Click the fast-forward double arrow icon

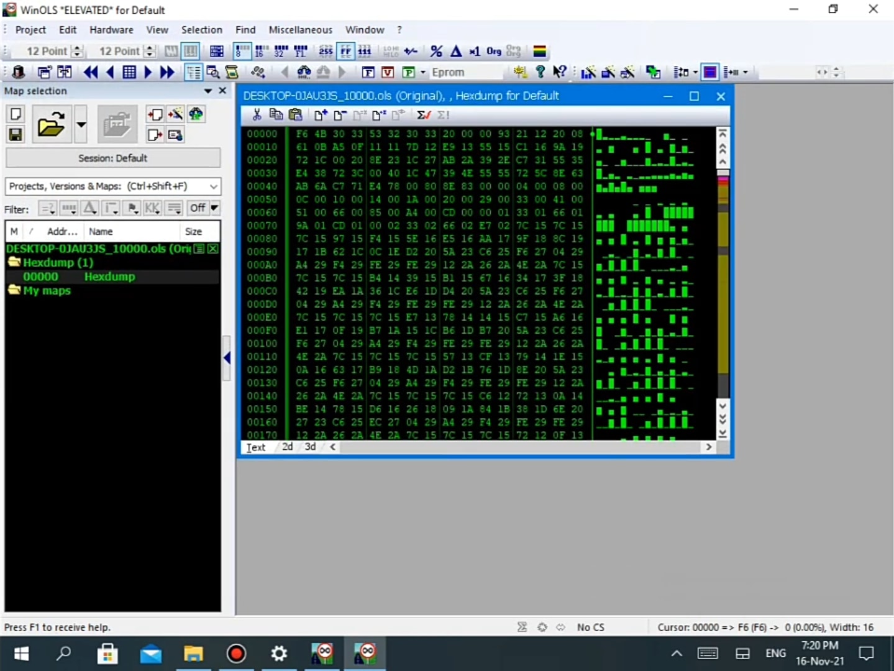167,72
